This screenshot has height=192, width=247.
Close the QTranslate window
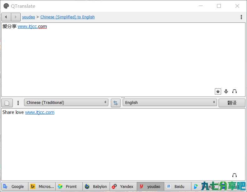click(x=237, y=6)
